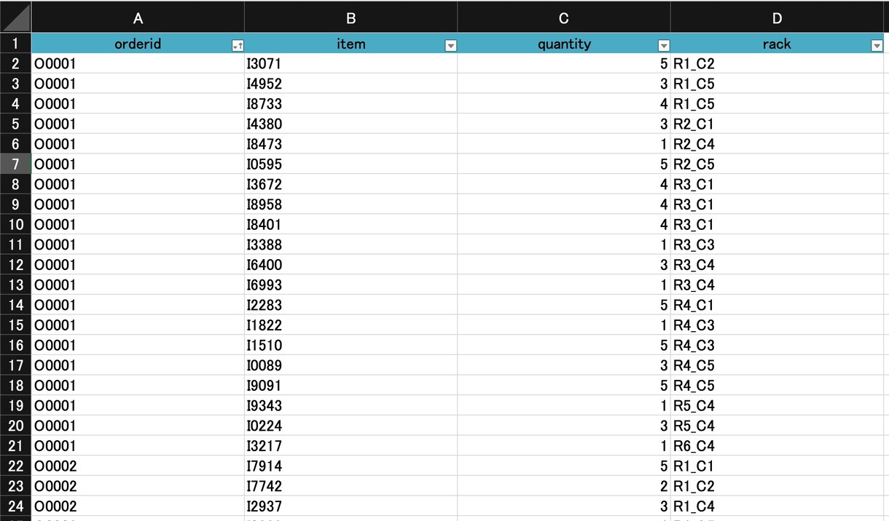The image size is (889, 521).
Task: Select cell containing item I4952
Action: pos(350,84)
